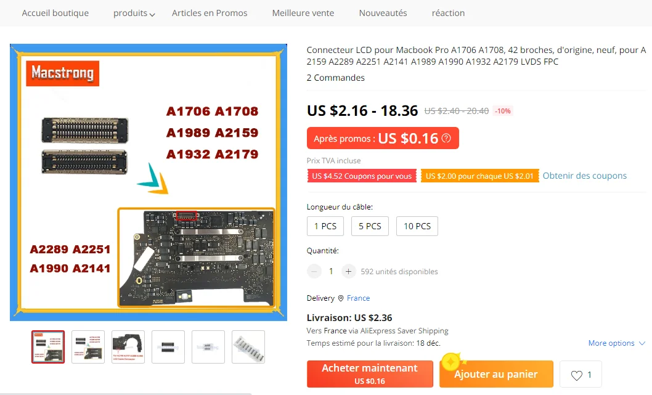Click the question mark beside Après promos price
This screenshot has width=652, height=395.
coord(446,138)
